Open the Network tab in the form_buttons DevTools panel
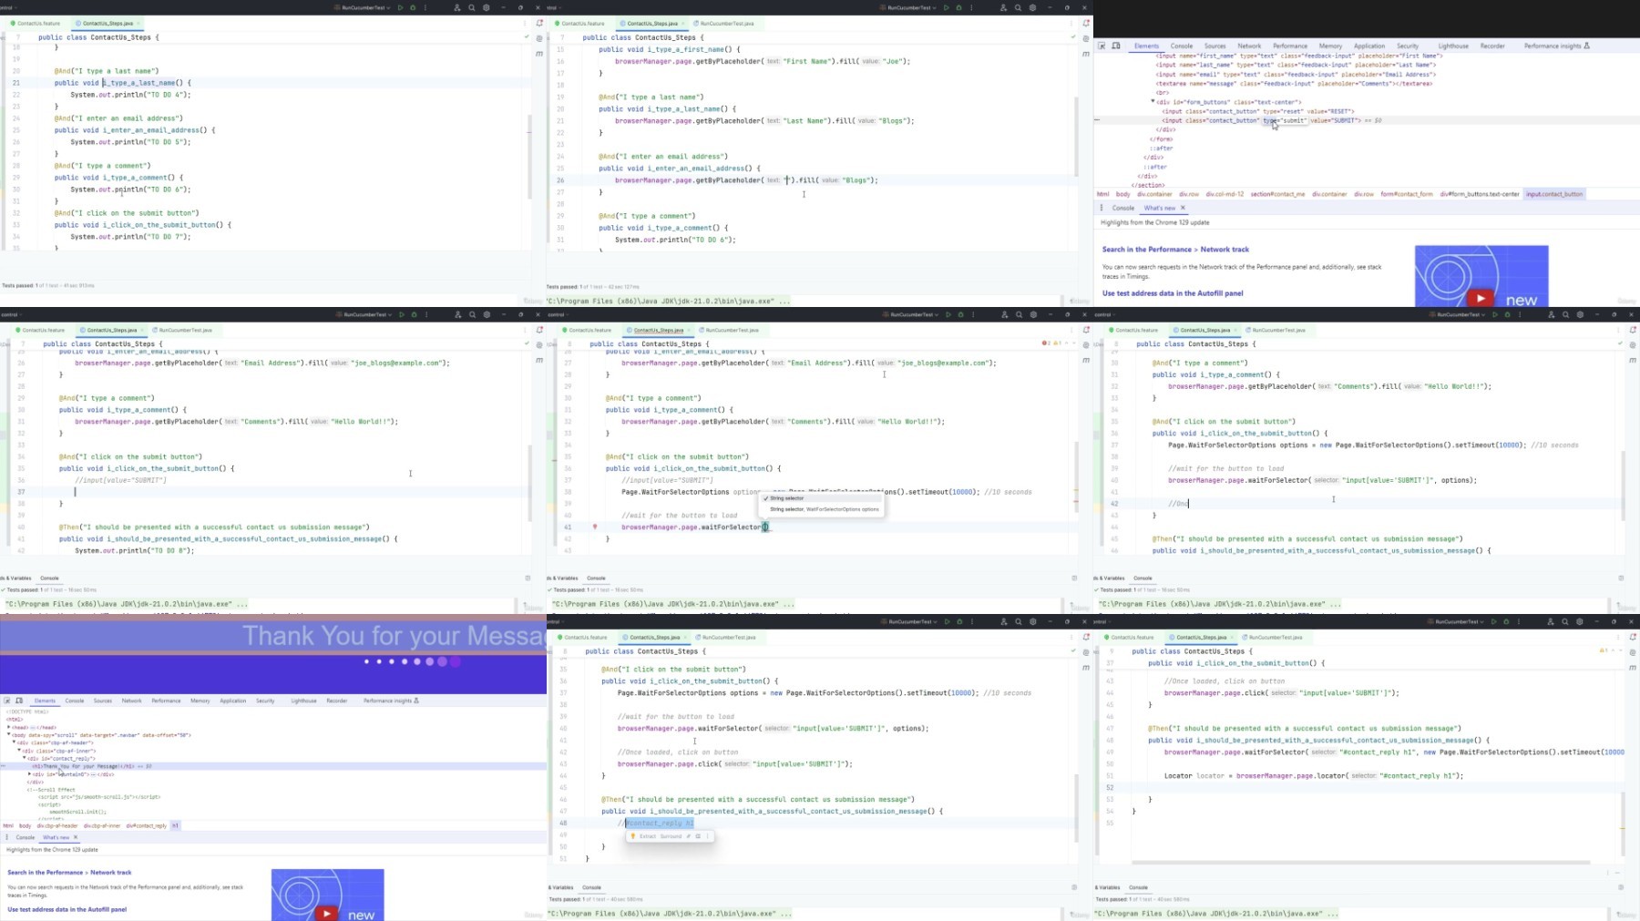The image size is (1640, 921). pyautogui.click(x=1249, y=46)
